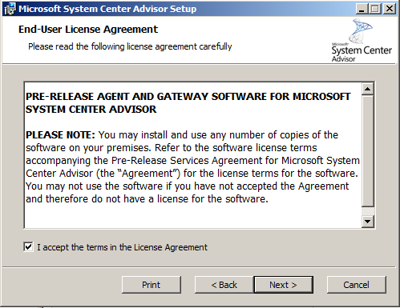This screenshot has height=308, width=400.
Task: Cancel the Advisor setup
Action: [357, 285]
